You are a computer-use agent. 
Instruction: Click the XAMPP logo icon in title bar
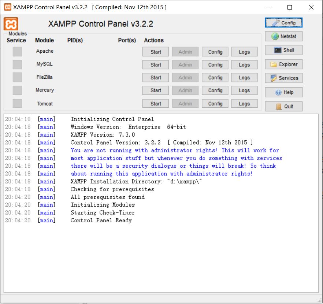coord(8,7)
